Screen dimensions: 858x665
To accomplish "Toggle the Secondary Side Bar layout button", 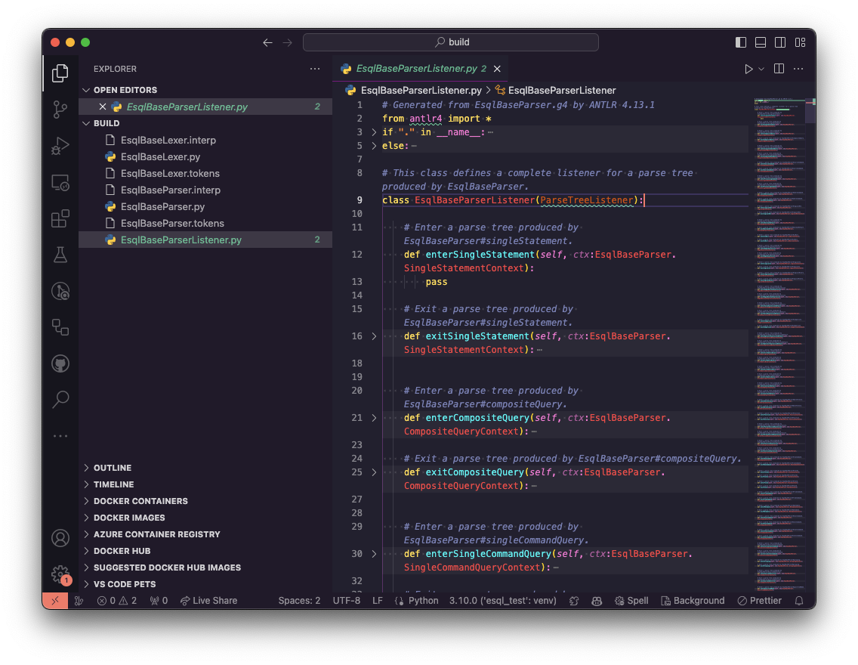I will click(x=780, y=42).
